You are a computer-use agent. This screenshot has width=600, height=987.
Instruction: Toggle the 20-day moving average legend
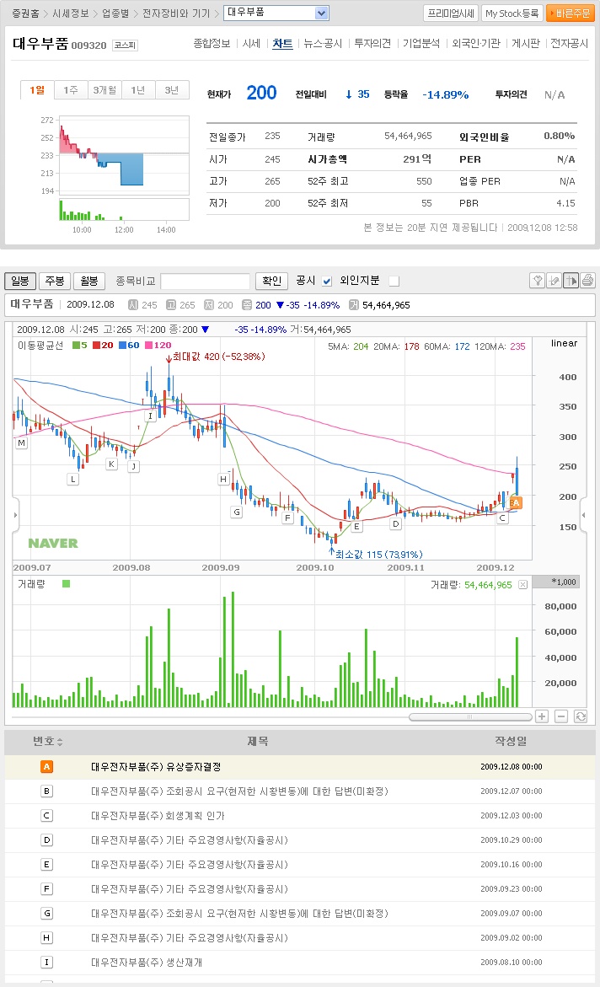(103, 345)
